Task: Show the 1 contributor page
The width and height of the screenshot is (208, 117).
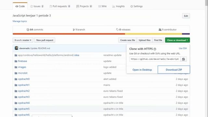Action: point(168,30)
